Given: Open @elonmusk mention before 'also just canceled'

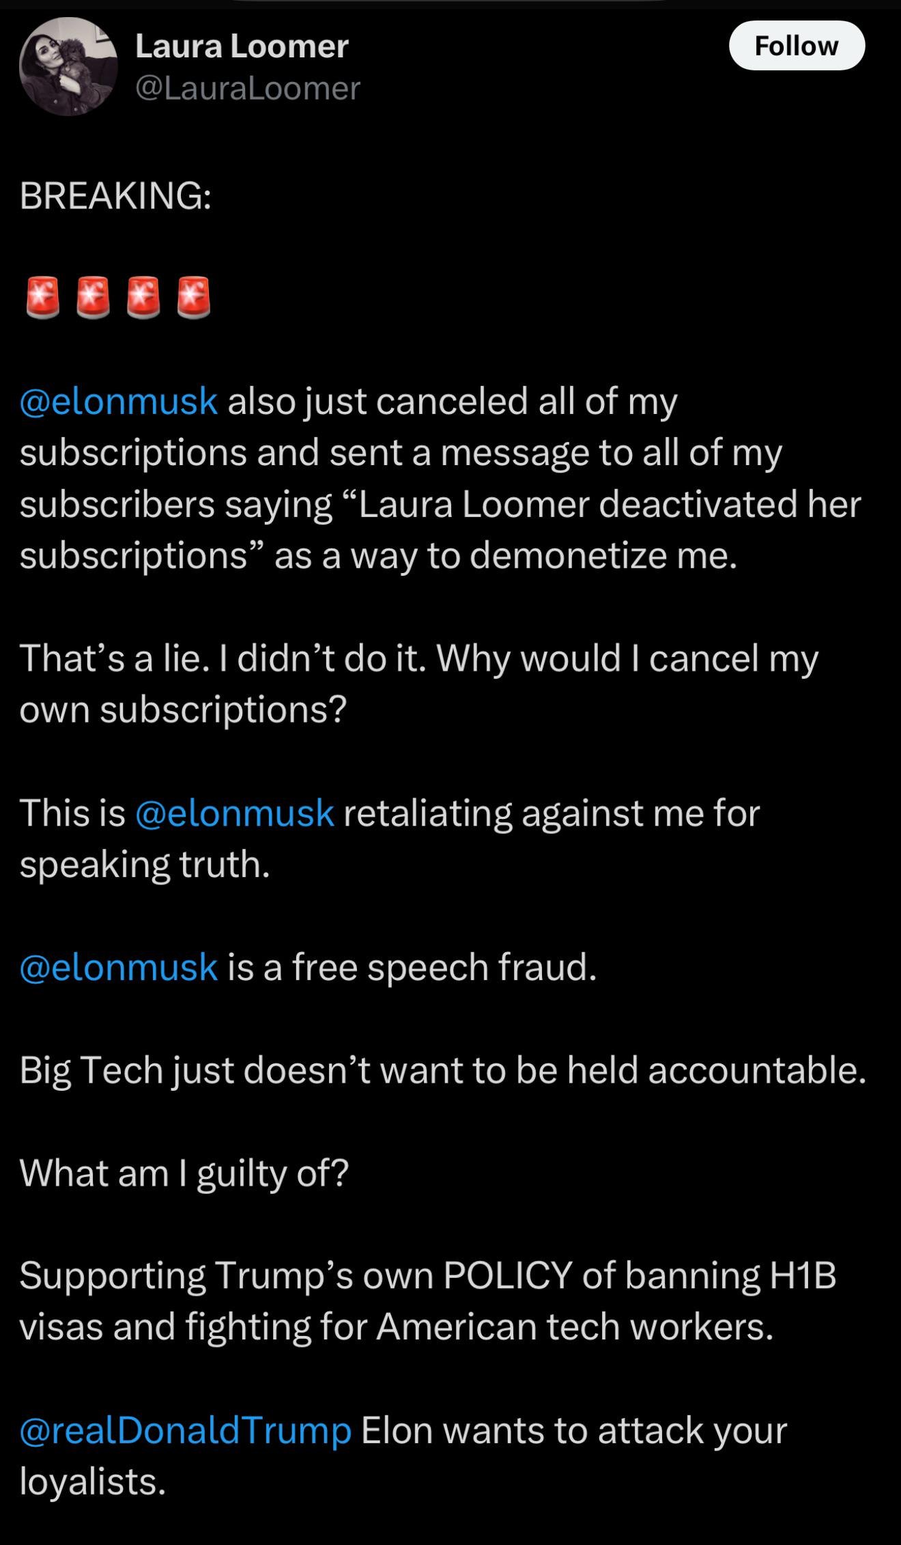Looking at the screenshot, I should pyautogui.click(x=119, y=401).
